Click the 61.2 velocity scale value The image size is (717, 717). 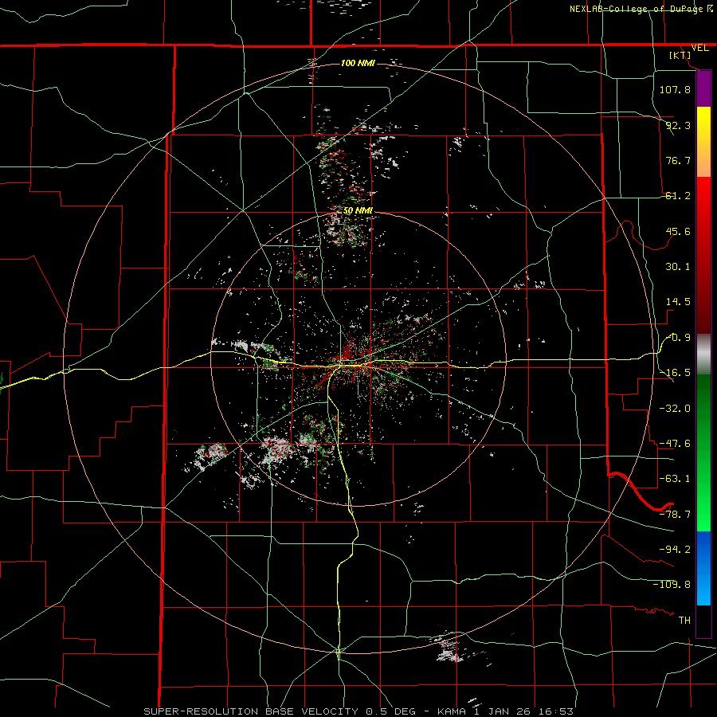[x=678, y=196]
